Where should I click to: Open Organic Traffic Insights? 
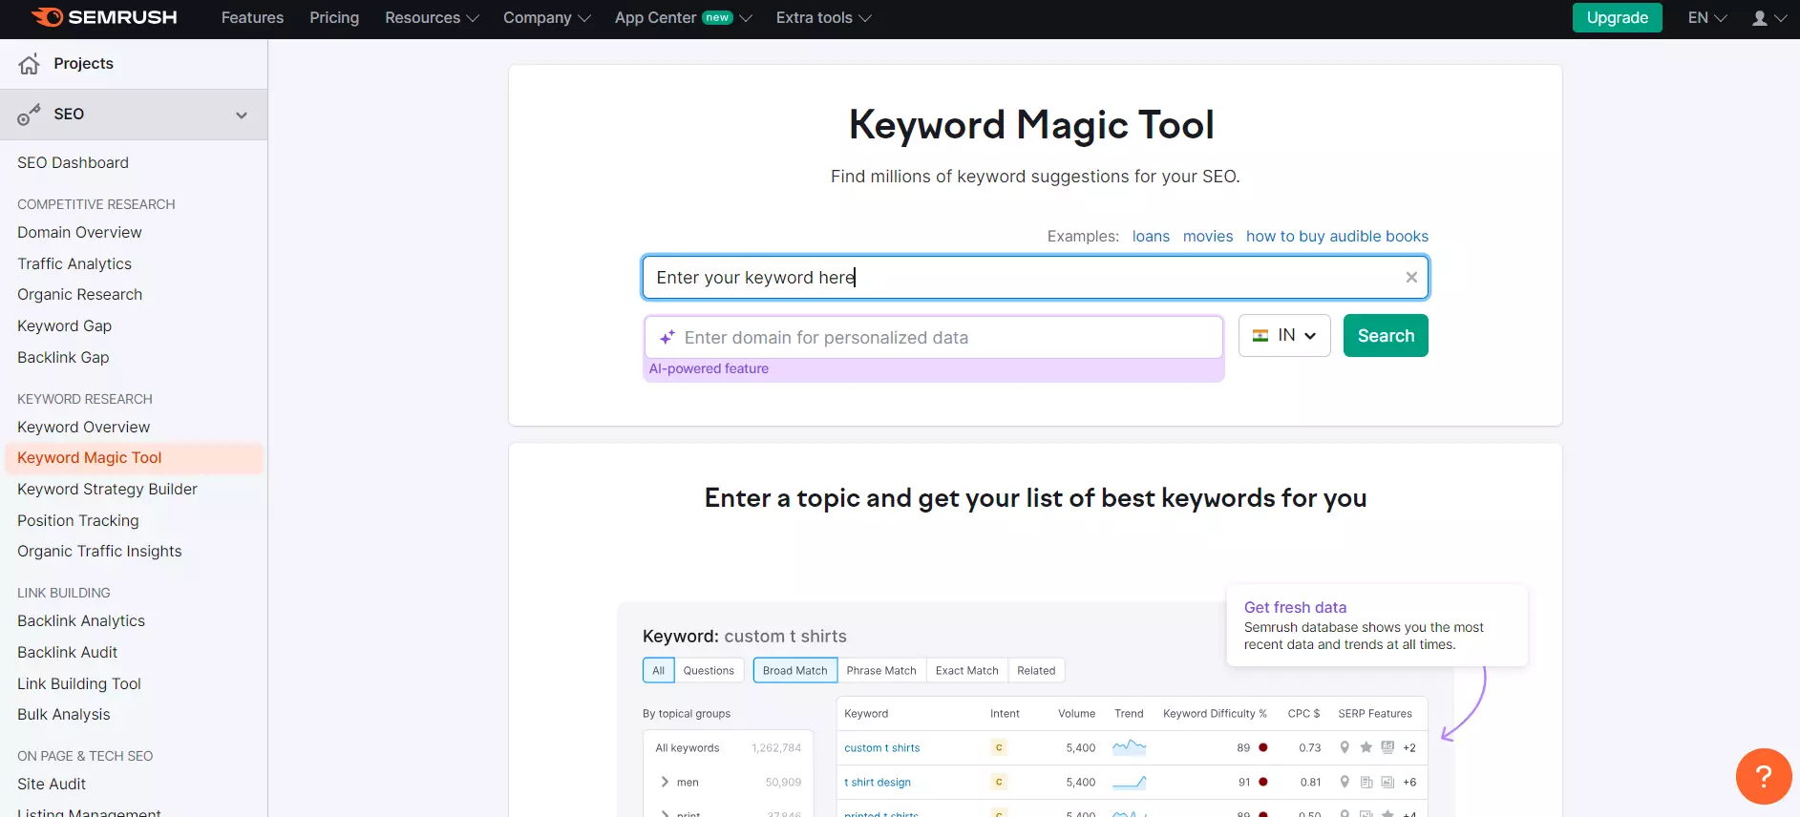(99, 552)
